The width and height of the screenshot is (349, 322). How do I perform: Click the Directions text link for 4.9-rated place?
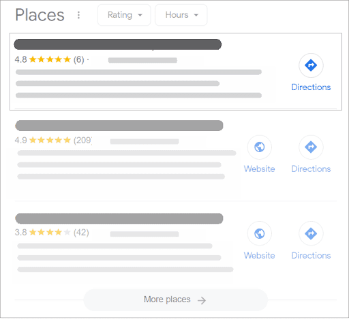coord(311,169)
